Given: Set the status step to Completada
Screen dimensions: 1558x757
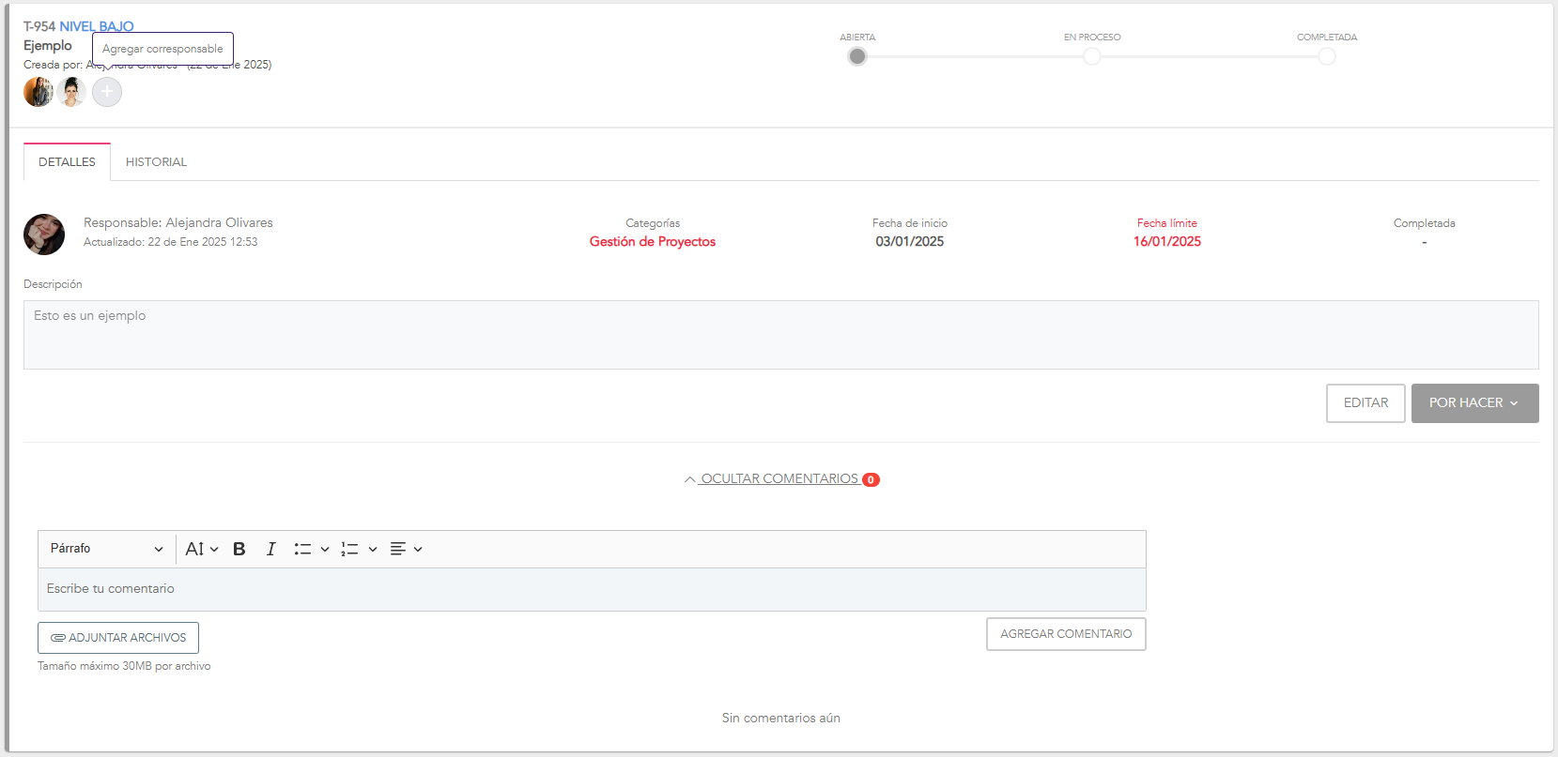Looking at the screenshot, I should 1326,56.
